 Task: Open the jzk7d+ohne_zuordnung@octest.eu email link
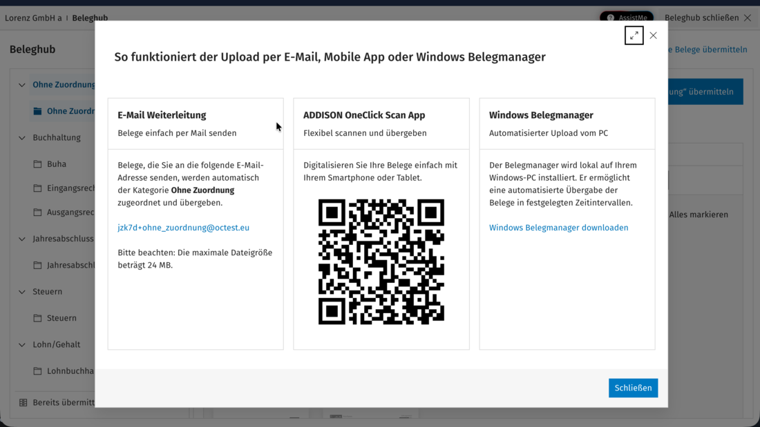pos(183,228)
